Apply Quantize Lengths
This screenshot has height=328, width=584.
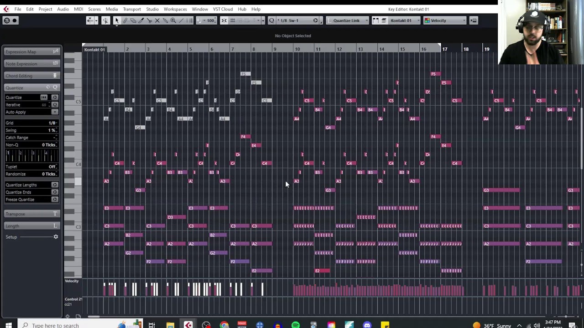[55, 185]
